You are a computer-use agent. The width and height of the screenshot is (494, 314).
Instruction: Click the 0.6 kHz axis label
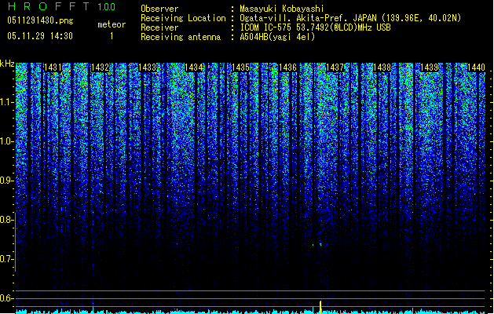(6, 298)
